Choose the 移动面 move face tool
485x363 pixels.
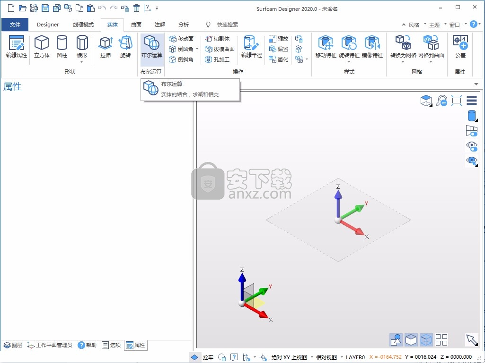point(181,39)
